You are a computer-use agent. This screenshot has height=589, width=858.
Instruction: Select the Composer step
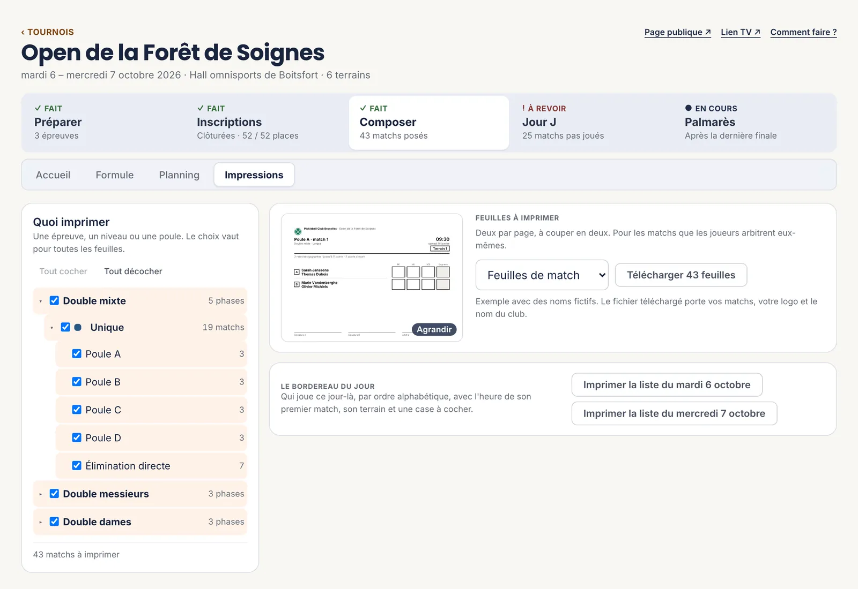[428, 123]
